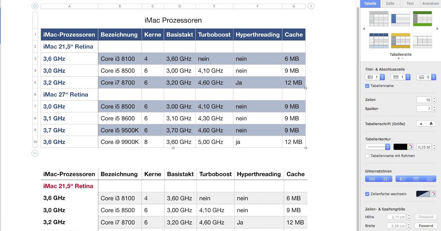
Task: Switch to the Text tab
Action: coord(410,3)
